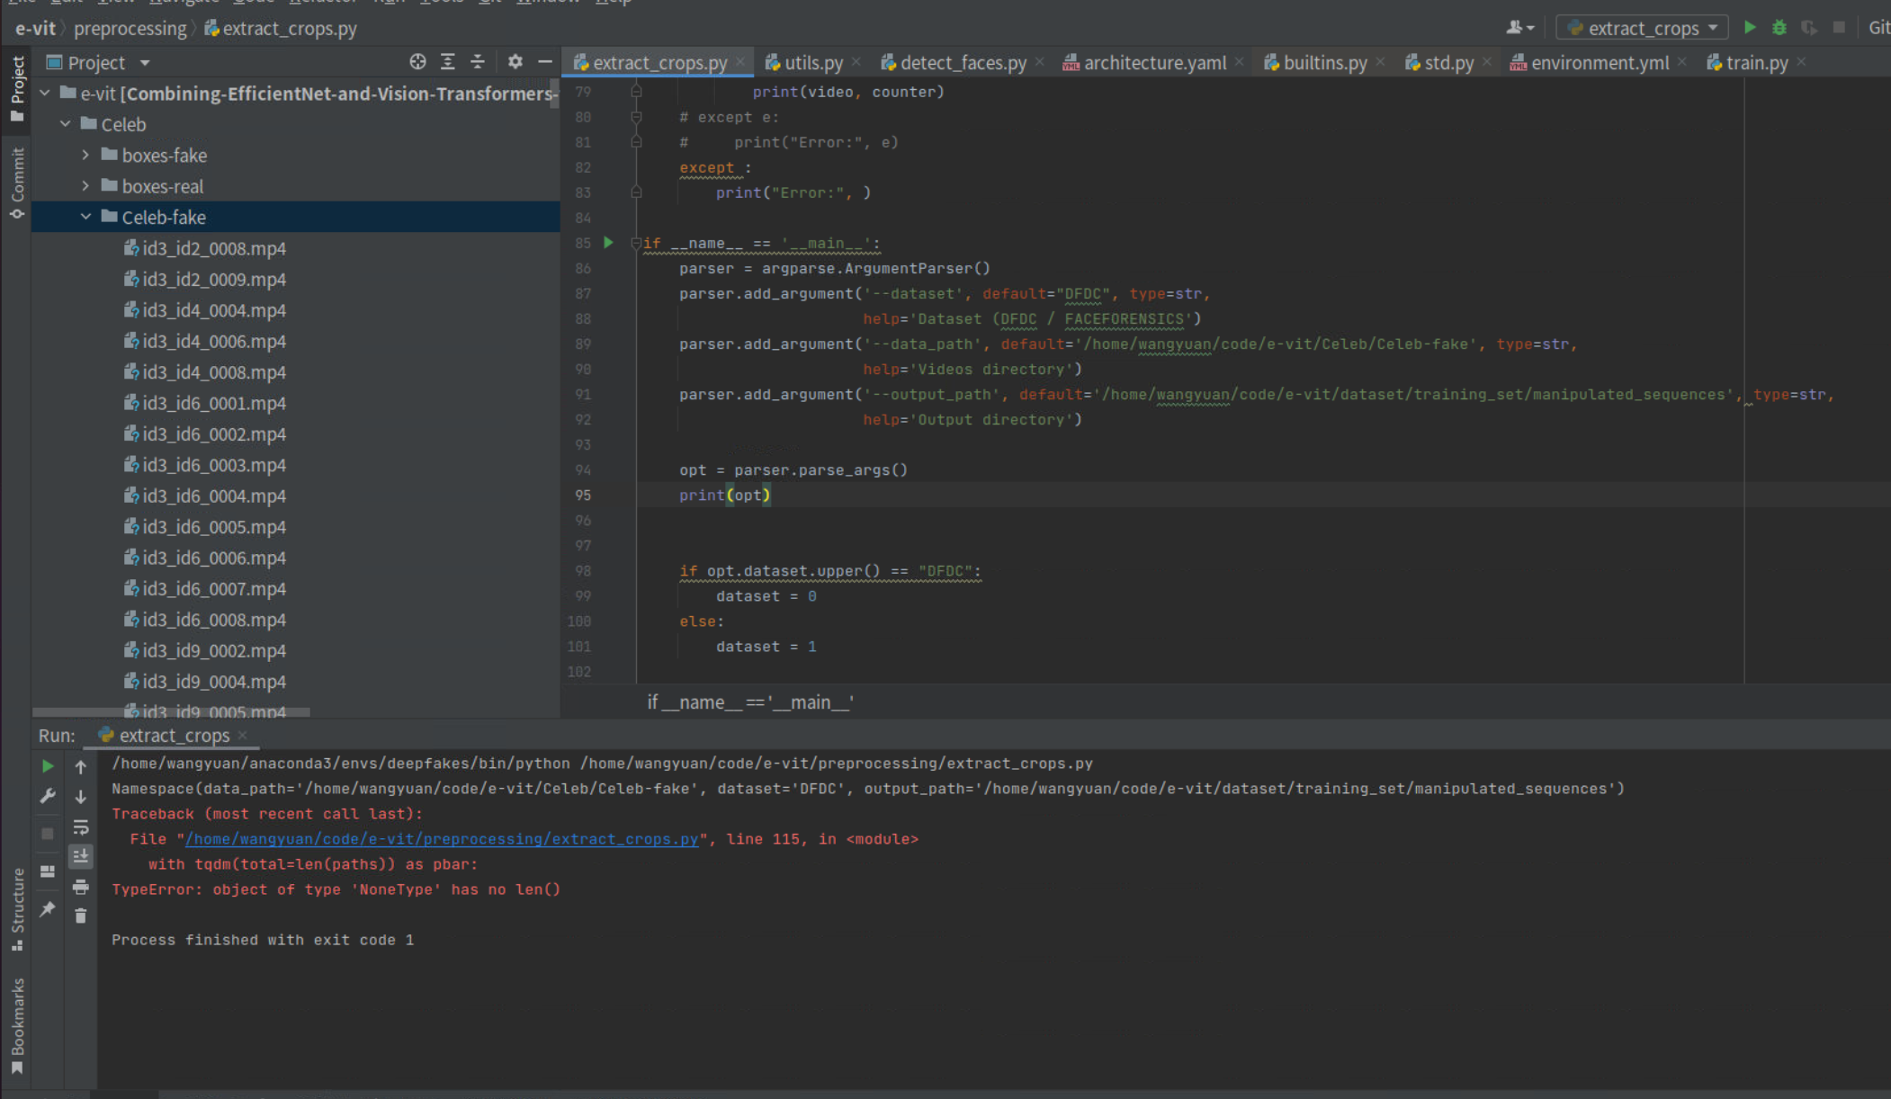
Task: Open the user account icon menu
Action: 1520,28
